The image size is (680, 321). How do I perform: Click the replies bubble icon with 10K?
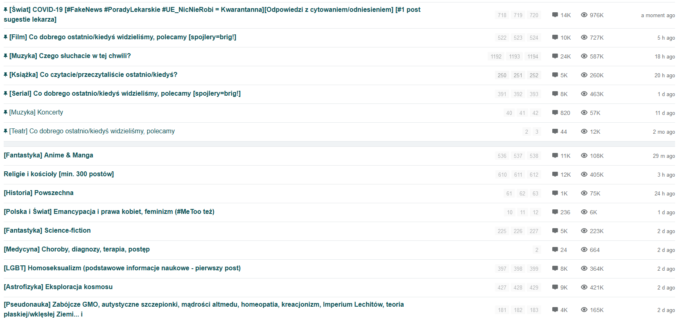coord(555,38)
